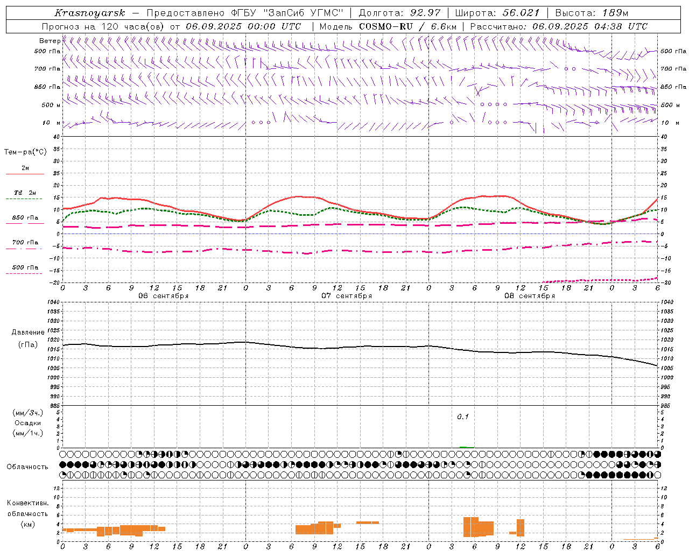The image size is (689, 551).
Task: Click the Td 2м dew point legend label
Action: point(25,193)
